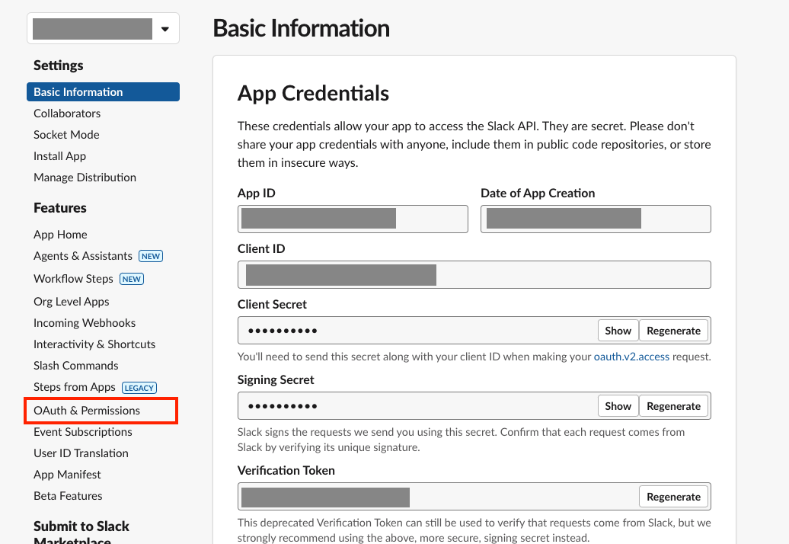Open the App Home feature page
The width and height of the screenshot is (789, 544).
[60, 235]
